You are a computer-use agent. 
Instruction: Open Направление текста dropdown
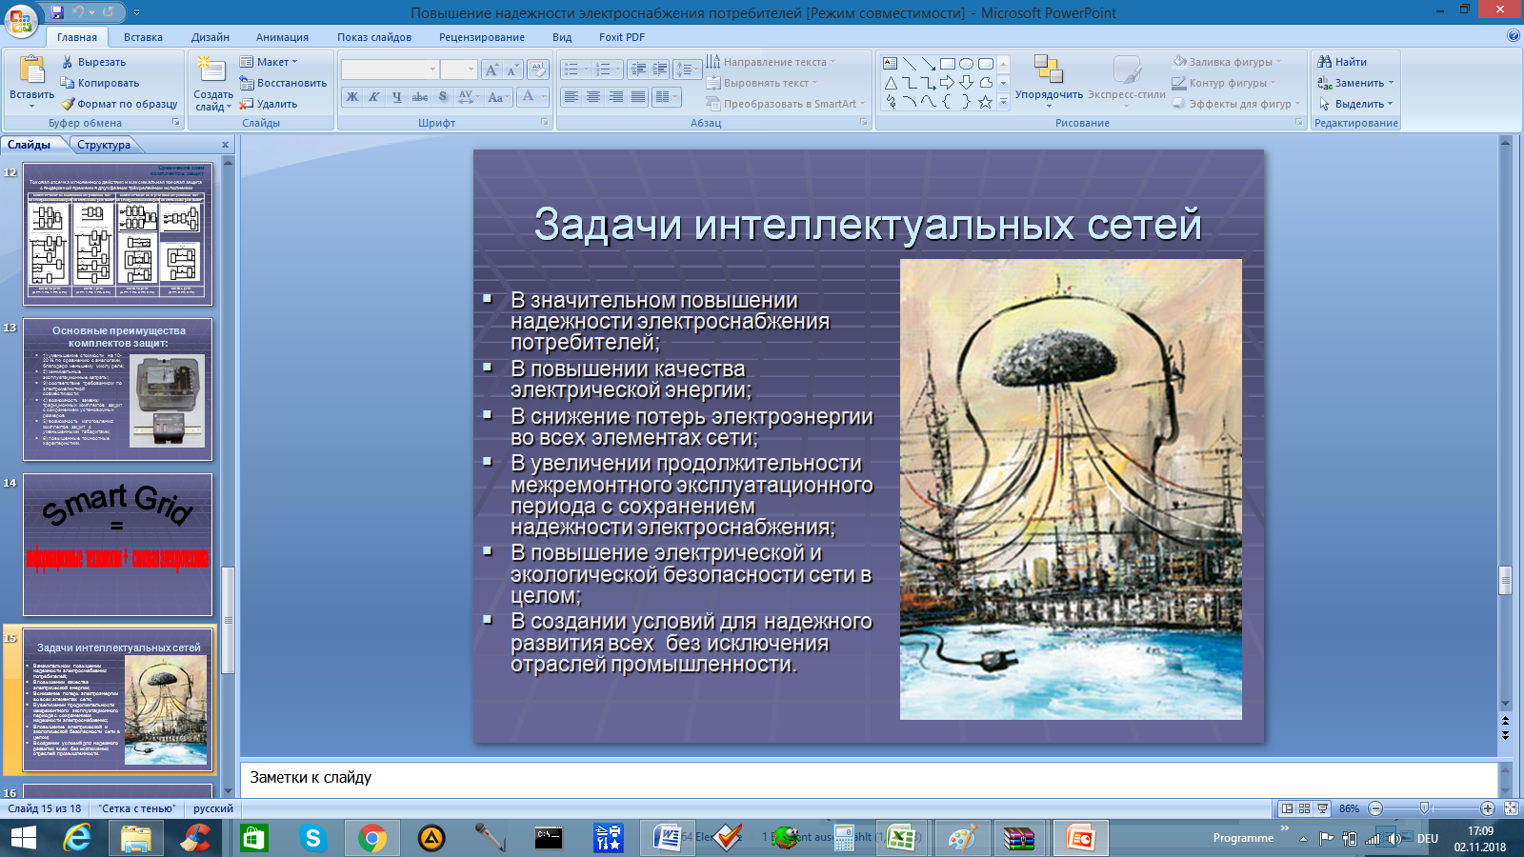pos(772,62)
